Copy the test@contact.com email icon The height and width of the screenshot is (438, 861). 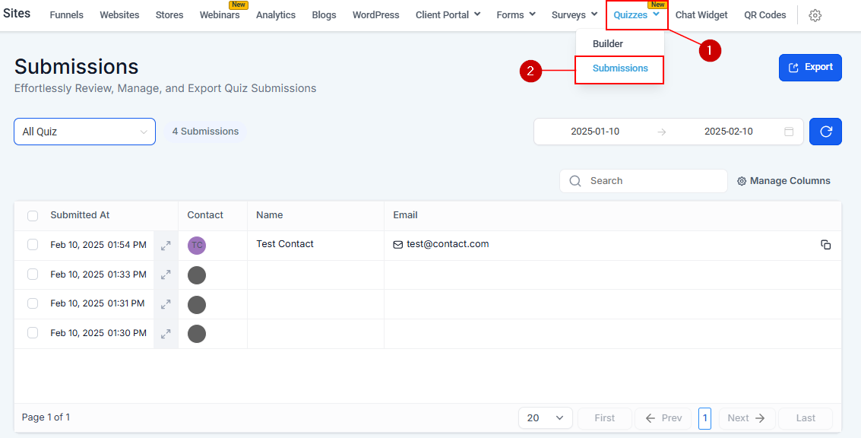coord(825,245)
